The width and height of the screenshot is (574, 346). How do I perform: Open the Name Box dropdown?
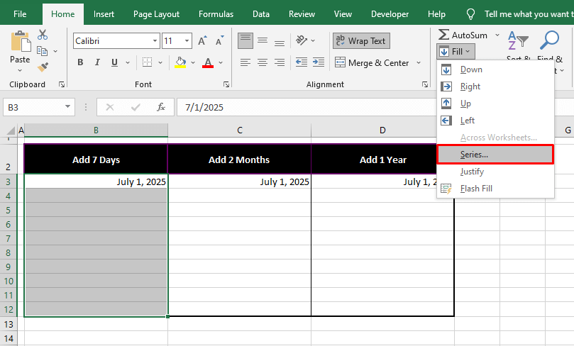67,107
